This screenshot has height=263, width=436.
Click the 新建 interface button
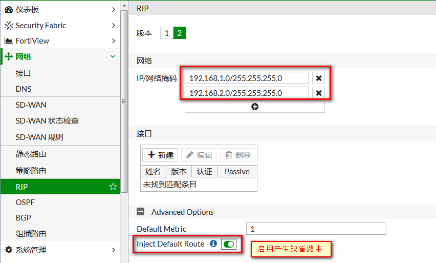click(160, 155)
